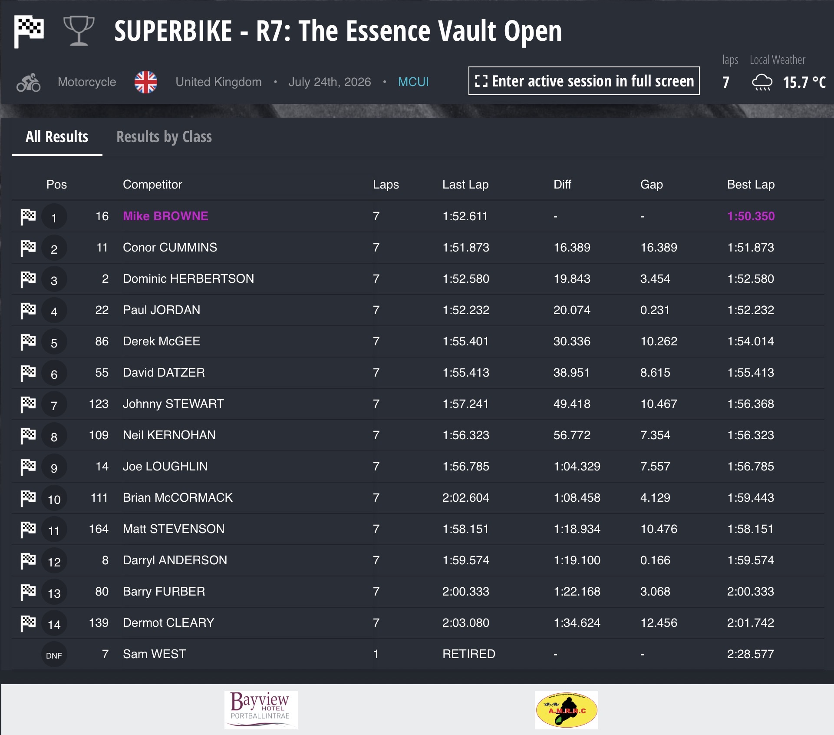Screen dimensions: 834x735
Task: Open the Bayview Hotel sponsor logo
Action: click(x=260, y=710)
